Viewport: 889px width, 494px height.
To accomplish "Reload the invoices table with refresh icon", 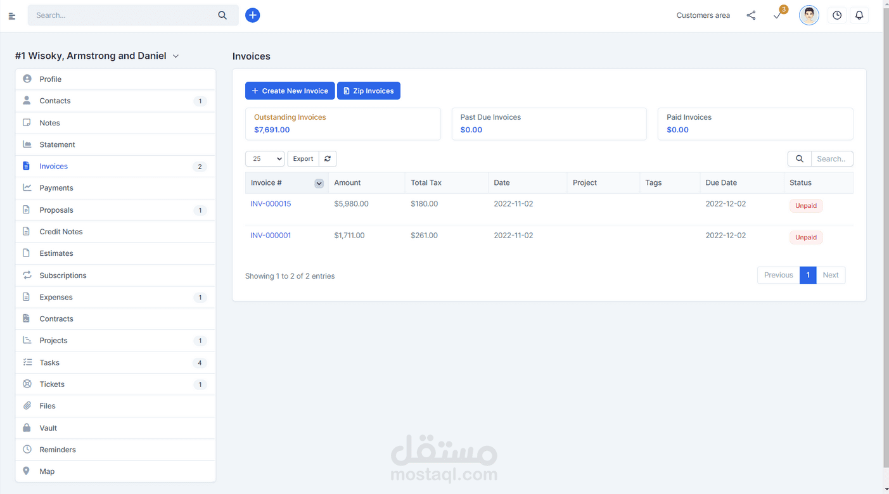I will click(x=328, y=158).
